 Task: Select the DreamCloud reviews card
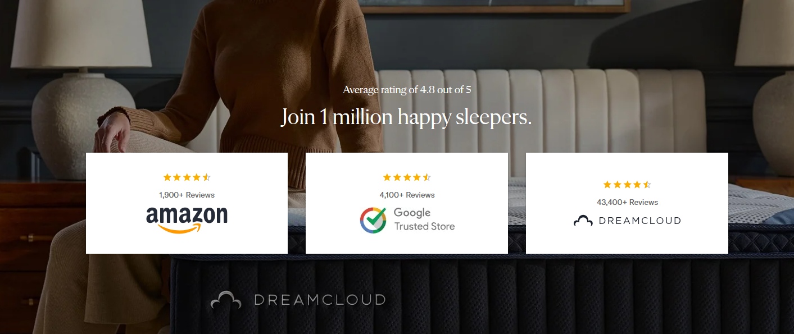[627, 203]
